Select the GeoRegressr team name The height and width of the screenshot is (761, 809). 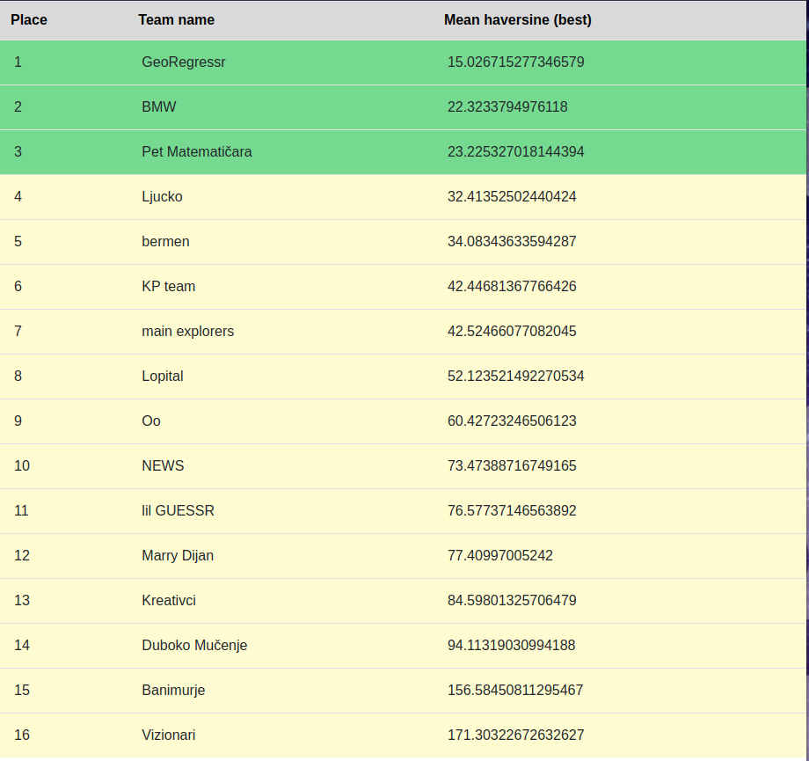(x=184, y=62)
